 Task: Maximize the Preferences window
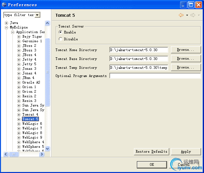pos(191,5)
